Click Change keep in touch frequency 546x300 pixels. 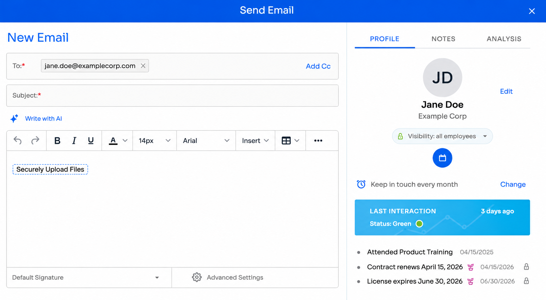click(513, 185)
